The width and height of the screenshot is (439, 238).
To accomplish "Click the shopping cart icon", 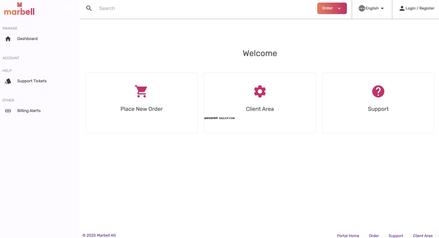I will 141,91.
